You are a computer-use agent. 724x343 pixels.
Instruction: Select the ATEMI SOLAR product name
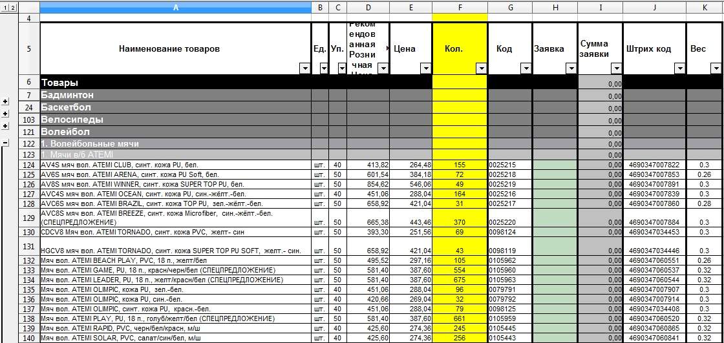[175, 338]
